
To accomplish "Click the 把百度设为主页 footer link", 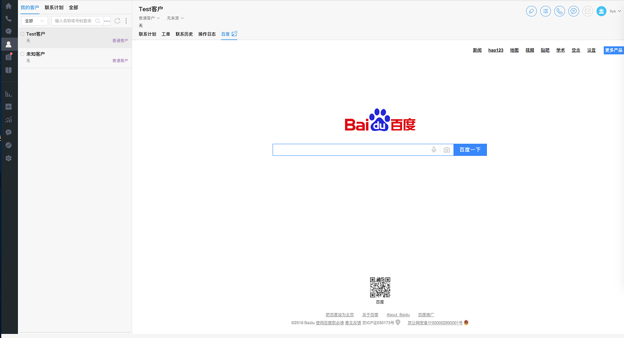I will [x=340, y=315].
